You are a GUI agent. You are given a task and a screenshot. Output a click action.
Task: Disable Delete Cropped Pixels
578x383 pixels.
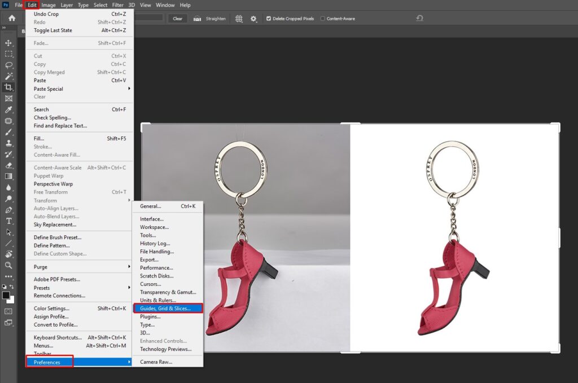[x=269, y=18]
